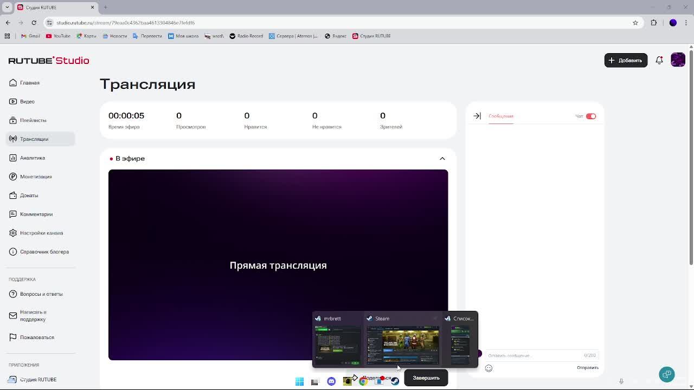Open Chrome three-dot menu
This screenshot has height=390, width=694.
point(686,23)
